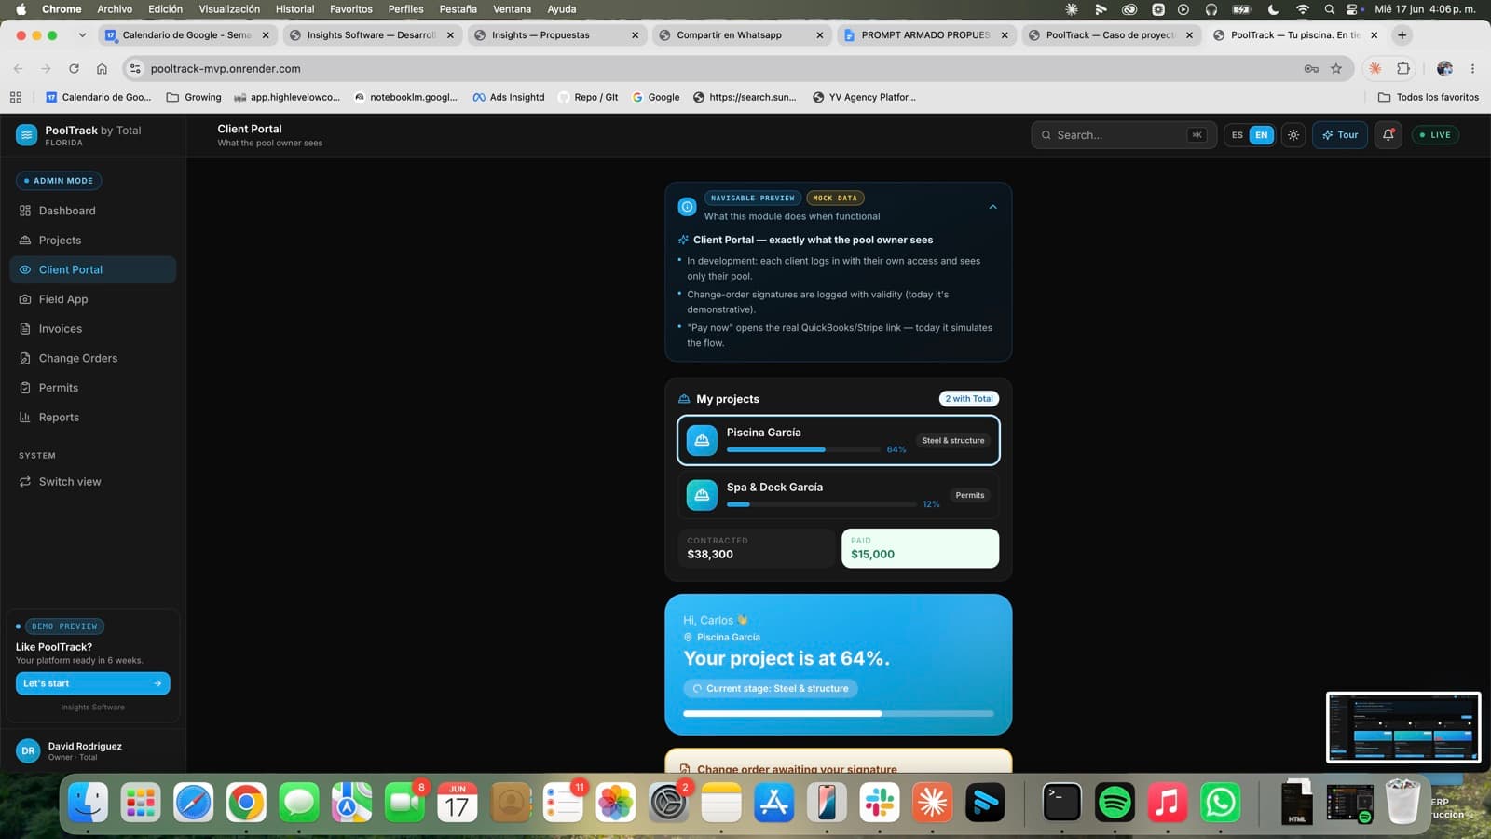Click the Let's start button

click(92, 683)
